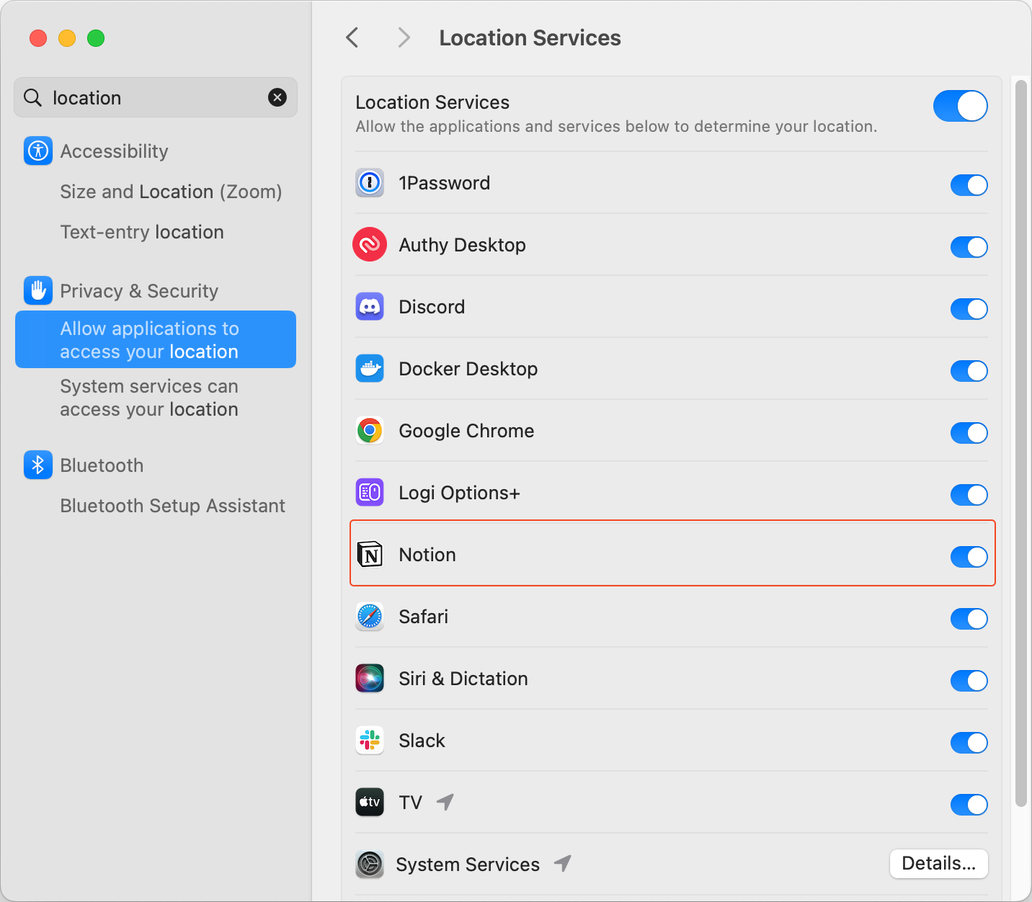Go forward with the right chevron
Image resolution: width=1032 pixels, height=902 pixels.
click(x=404, y=37)
